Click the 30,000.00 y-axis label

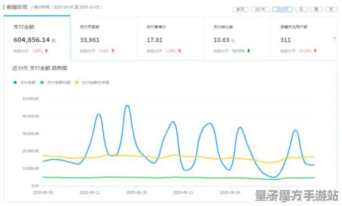[x=31, y=133]
